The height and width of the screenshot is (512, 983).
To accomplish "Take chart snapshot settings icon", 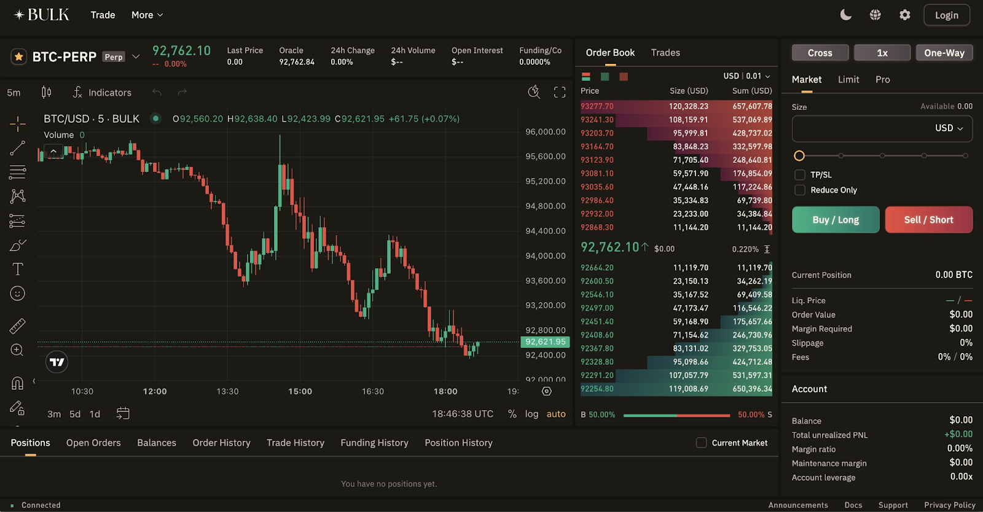I will (534, 92).
